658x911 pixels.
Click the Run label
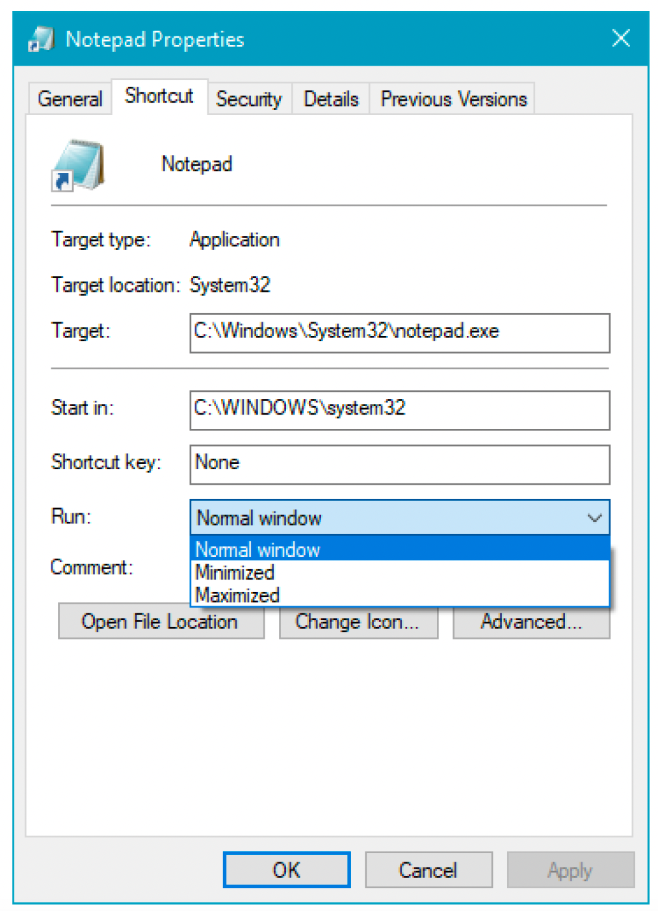pos(71,517)
